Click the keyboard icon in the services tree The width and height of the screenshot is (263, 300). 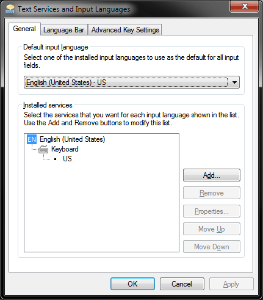tap(43, 149)
